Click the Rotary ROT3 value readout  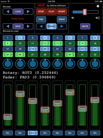point(30,73)
